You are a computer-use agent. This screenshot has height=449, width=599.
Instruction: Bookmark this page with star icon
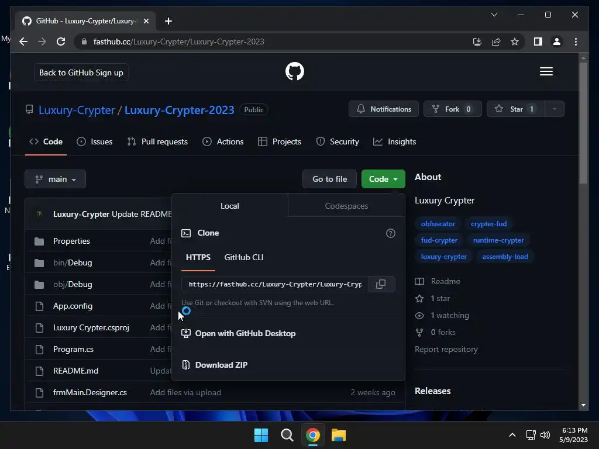[515, 42]
